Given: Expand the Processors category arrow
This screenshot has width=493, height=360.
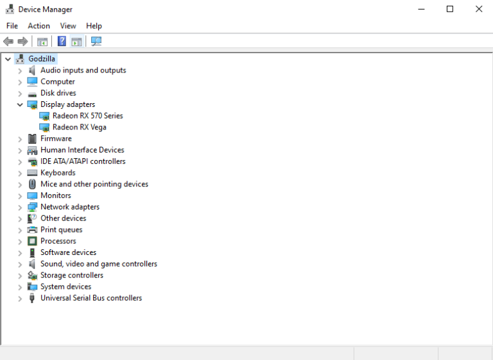Looking at the screenshot, I should (20, 241).
